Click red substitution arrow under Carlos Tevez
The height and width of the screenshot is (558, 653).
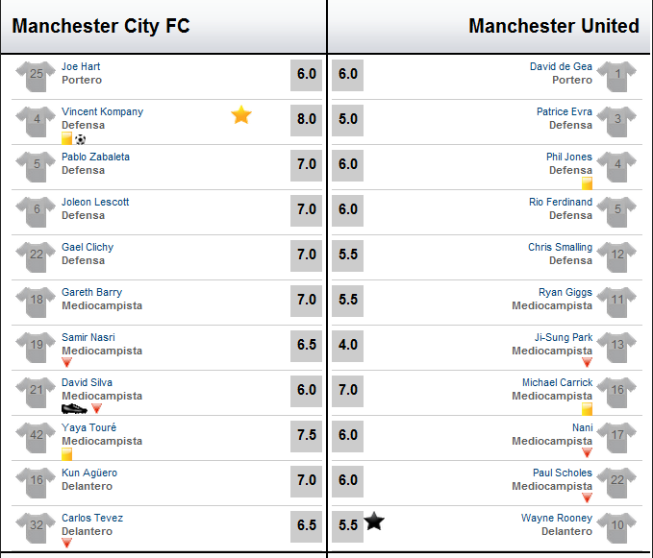point(66,543)
